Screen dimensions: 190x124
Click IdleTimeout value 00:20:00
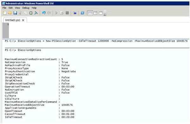(68, 117)
